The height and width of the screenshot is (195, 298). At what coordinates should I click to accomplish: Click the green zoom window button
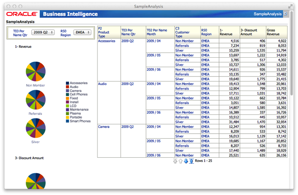coord(20,6)
